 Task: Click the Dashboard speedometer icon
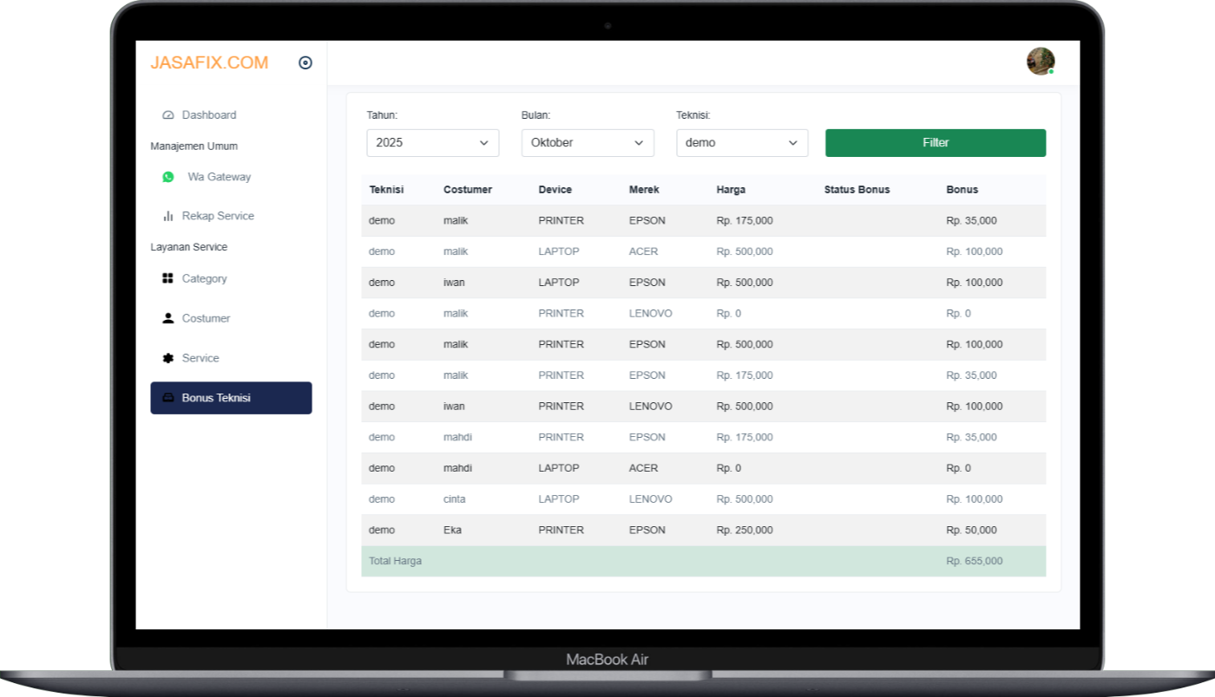[x=168, y=115]
